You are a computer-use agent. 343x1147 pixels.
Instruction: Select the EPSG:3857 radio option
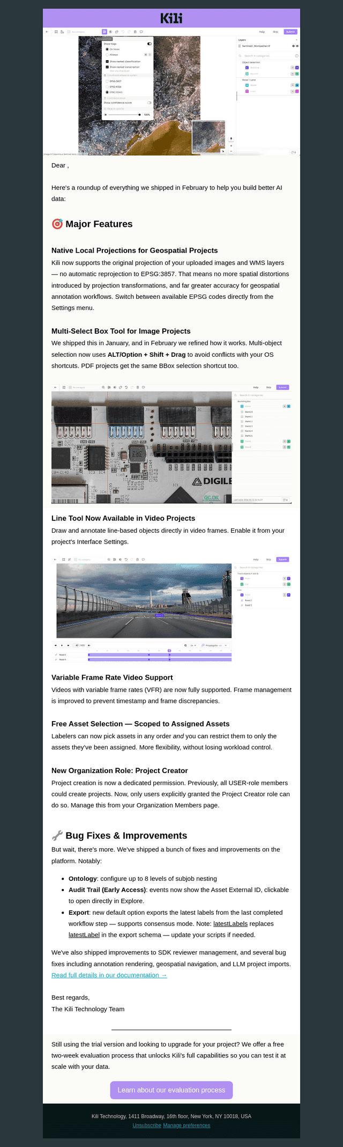(x=107, y=81)
